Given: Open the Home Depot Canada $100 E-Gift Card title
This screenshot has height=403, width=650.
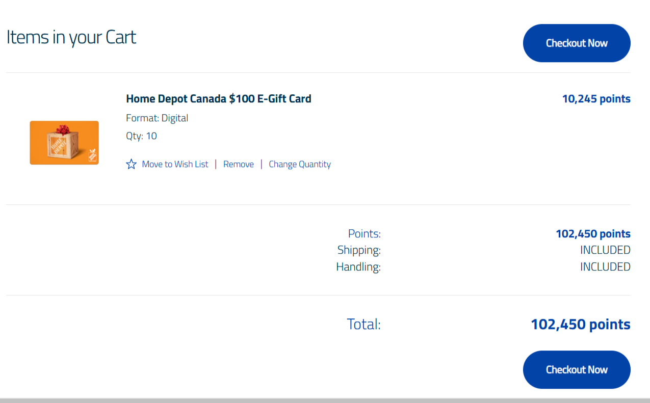Looking at the screenshot, I should click(x=218, y=98).
